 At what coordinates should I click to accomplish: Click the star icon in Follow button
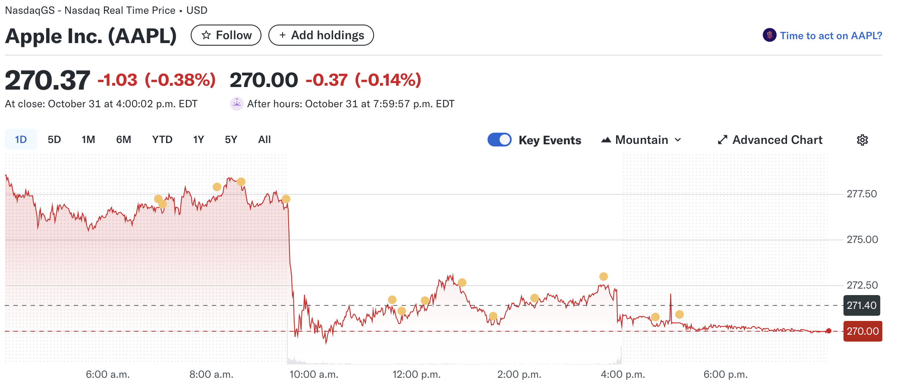coord(206,35)
